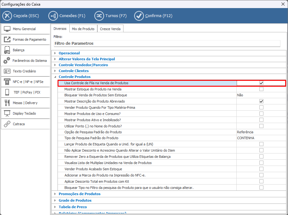The image size is (288, 215).
Task: Uncheck Usa Controle de Fila checkbox
Action: [261, 83]
